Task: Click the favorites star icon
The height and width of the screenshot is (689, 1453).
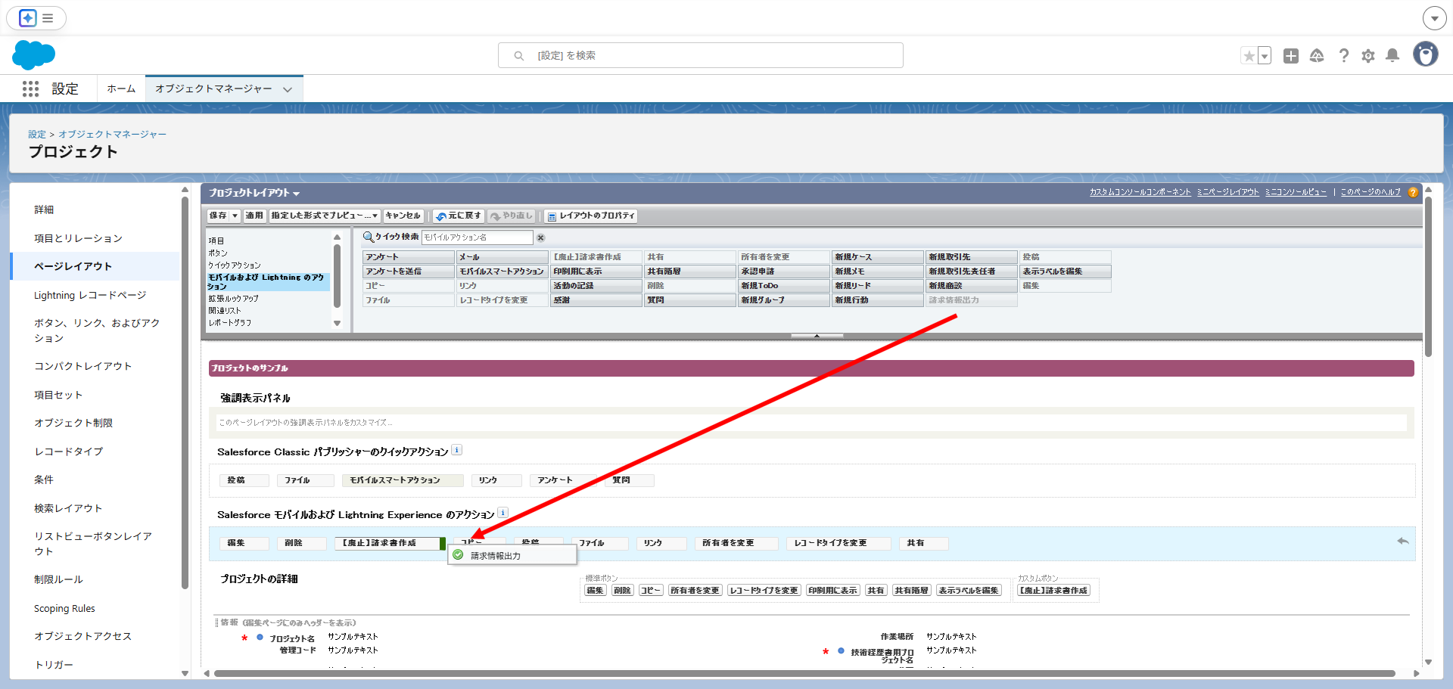Action: pos(1249,55)
